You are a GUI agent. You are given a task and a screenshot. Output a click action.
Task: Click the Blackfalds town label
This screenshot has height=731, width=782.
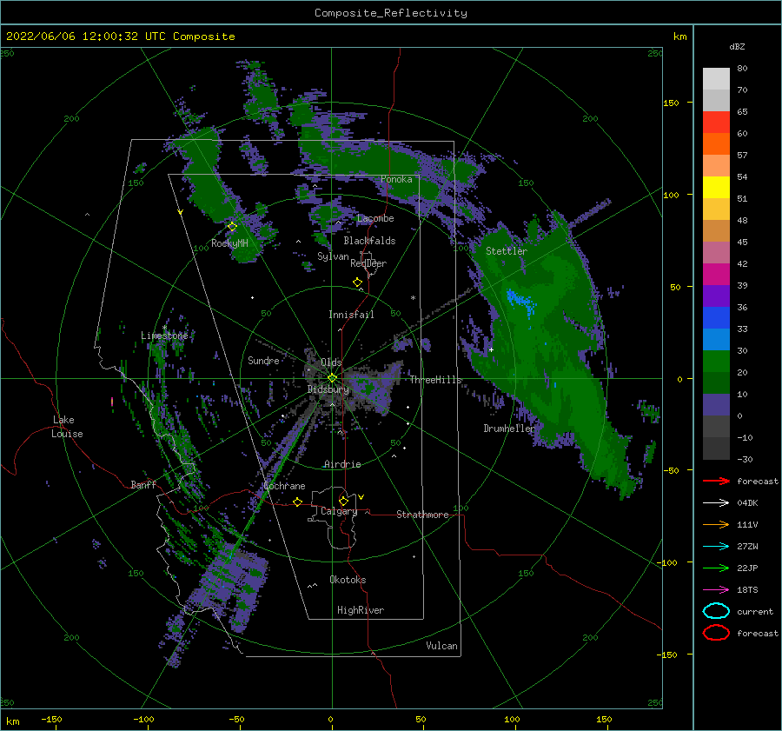(369, 241)
